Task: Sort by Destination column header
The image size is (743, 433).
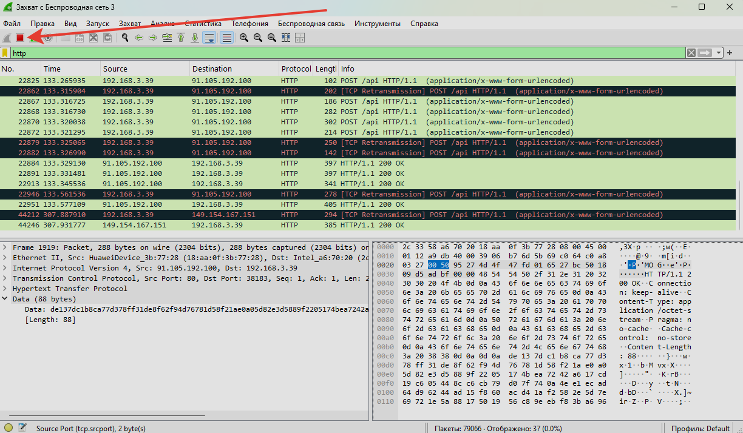Action: (234, 69)
